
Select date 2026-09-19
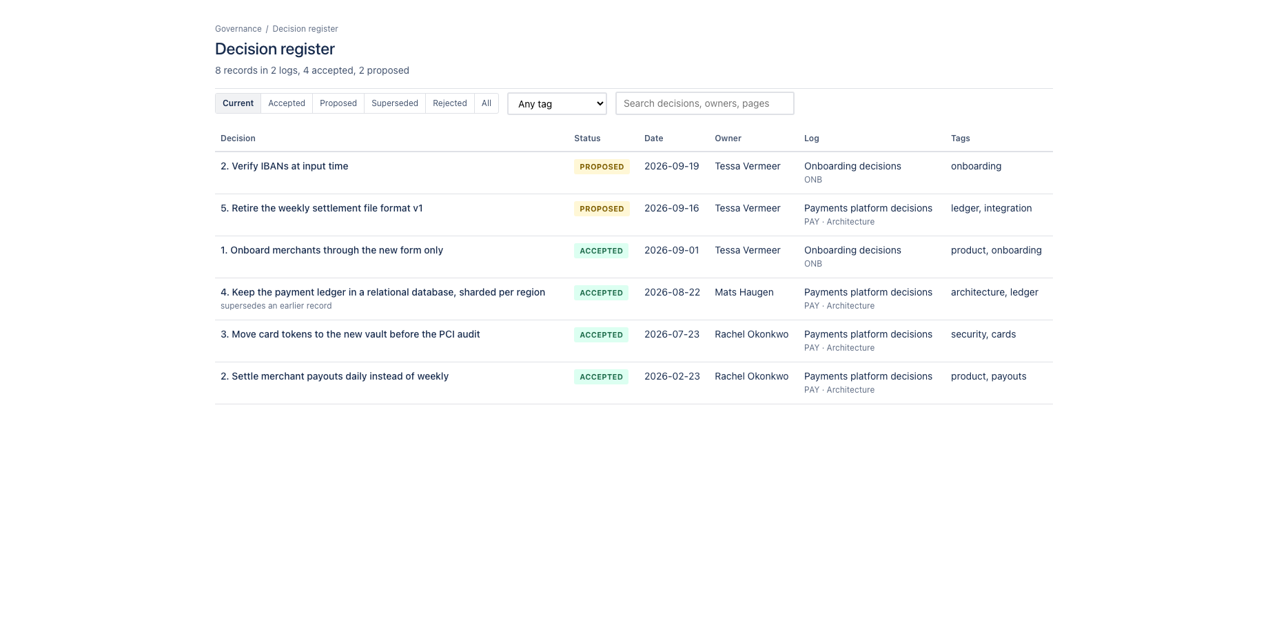point(671,166)
